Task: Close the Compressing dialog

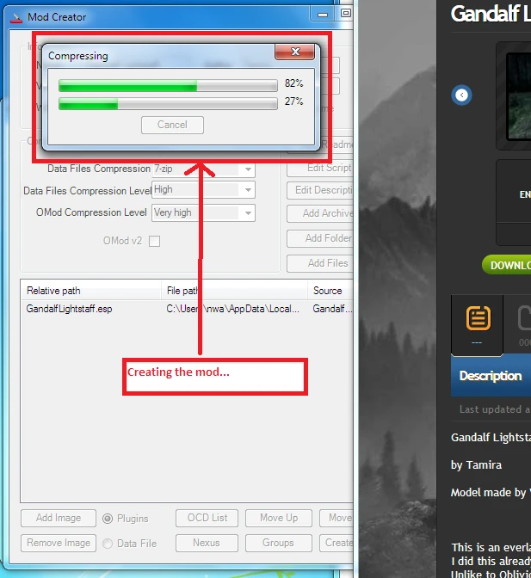Action: pyautogui.click(x=295, y=52)
